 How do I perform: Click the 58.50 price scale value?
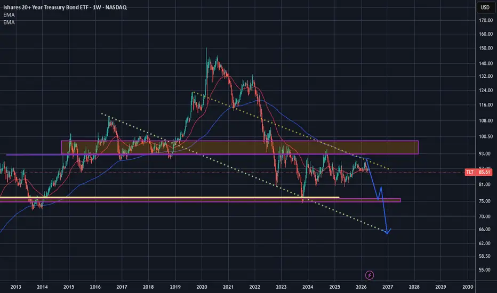point(486,256)
